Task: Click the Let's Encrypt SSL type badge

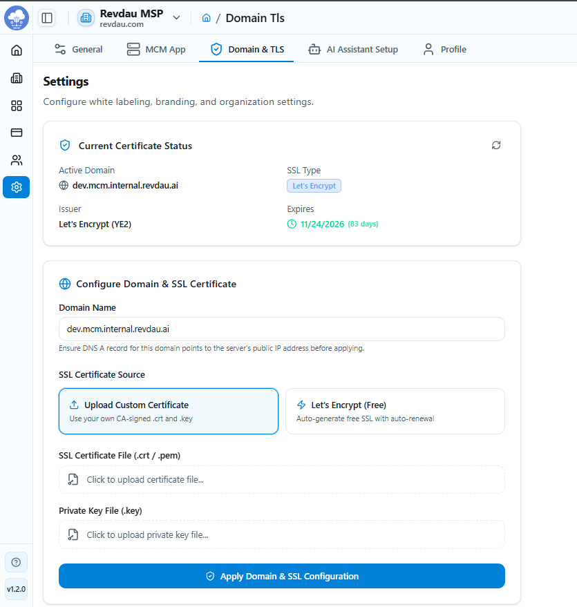Action: pos(314,186)
